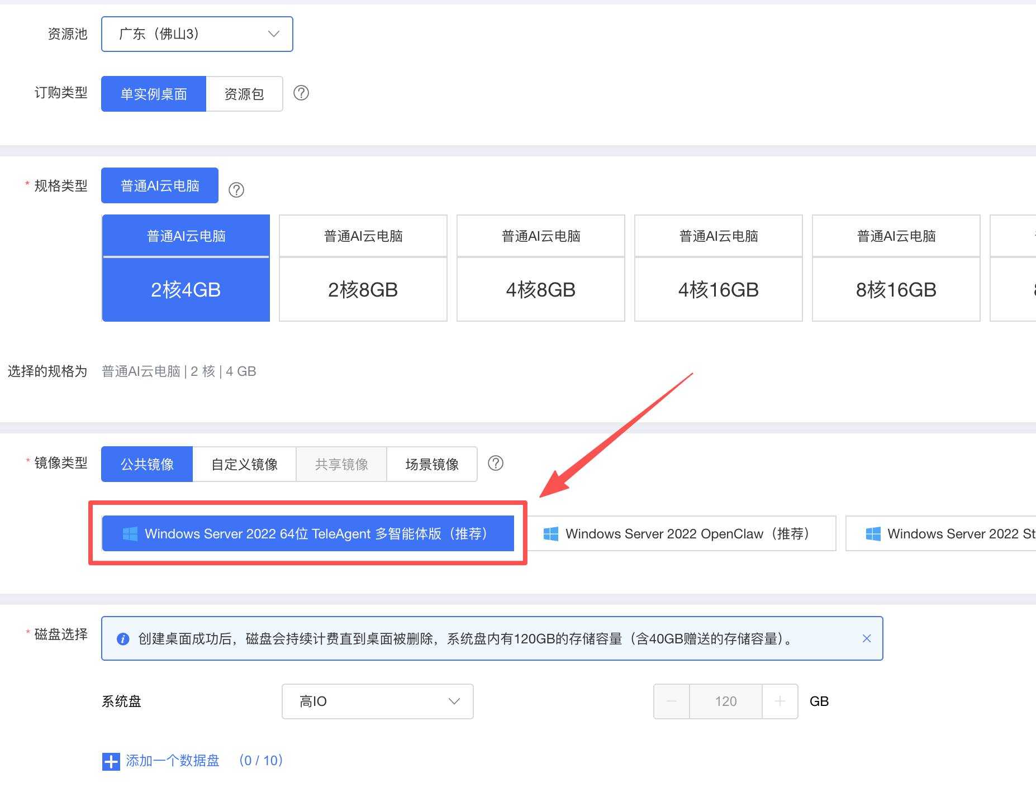This screenshot has width=1036, height=802.
Task: Choose the 2核8GB spec card
Action: point(363,268)
